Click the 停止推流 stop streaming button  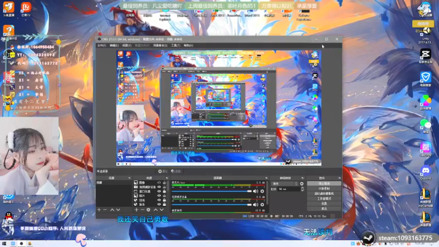(x=324, y=183)
